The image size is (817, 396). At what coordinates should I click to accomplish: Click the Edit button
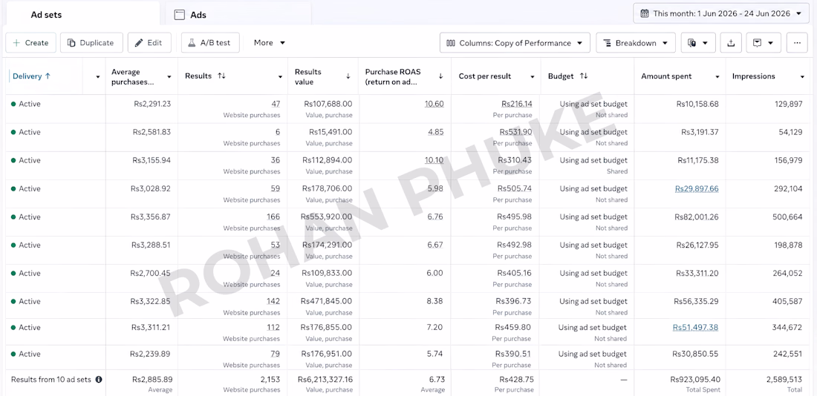pos(149,43)
